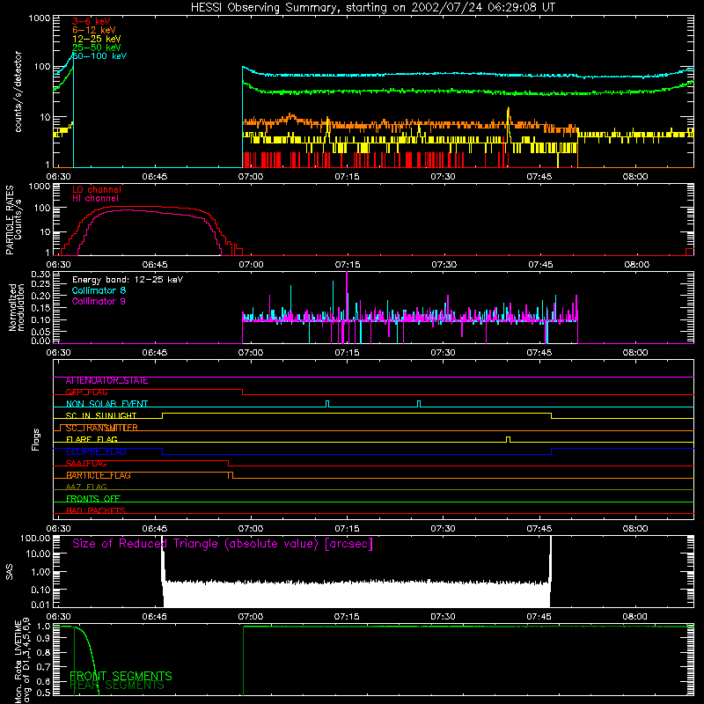This screenshot has width=704, height=704.
Task: Select the yellow '12-25 keV' count-rate legend label
Action: [x=97, y=39]
